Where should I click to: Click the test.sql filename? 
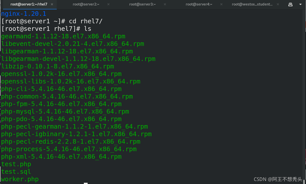point(16,172)
